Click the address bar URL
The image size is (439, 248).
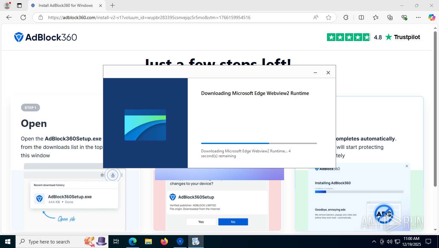149,17
